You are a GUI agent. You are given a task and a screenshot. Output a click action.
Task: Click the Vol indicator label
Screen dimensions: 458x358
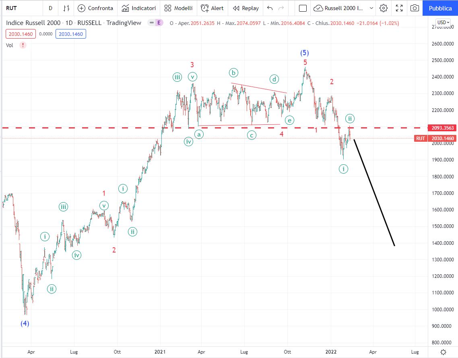tap(10, 45)
